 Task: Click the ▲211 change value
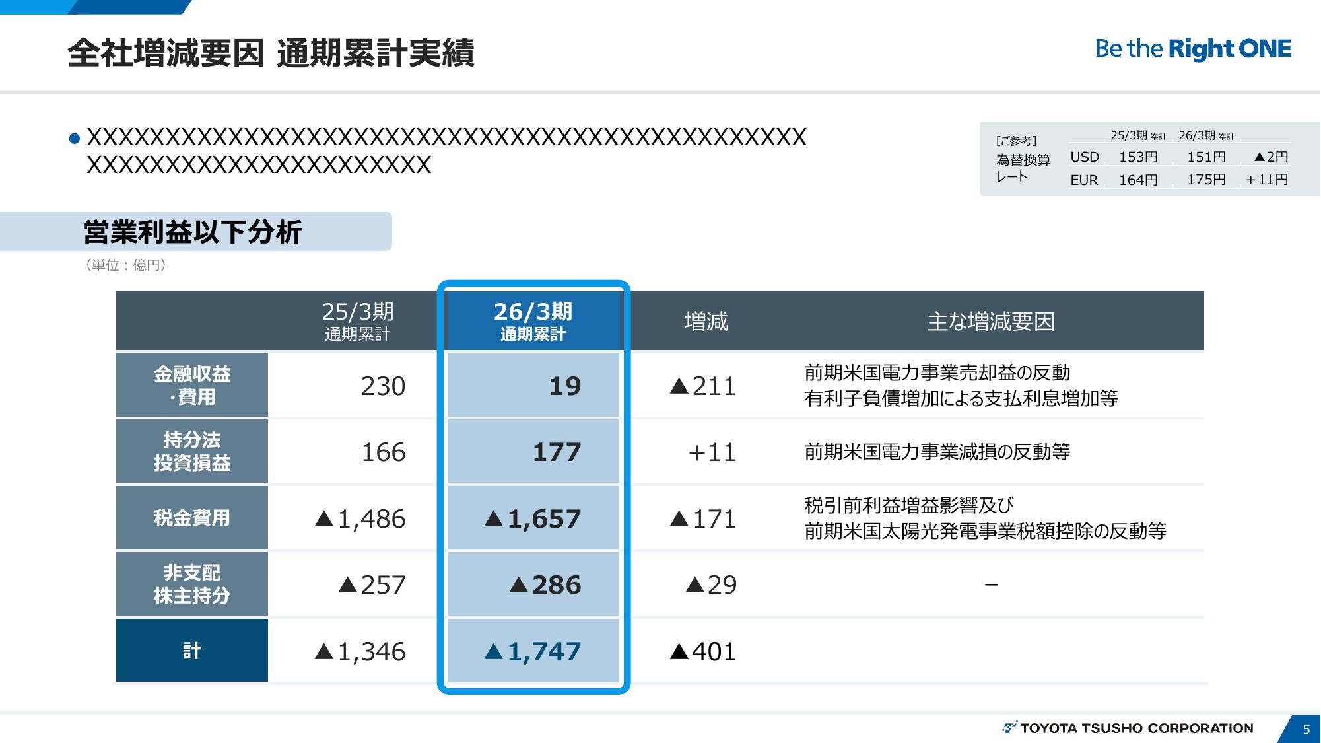(x=702, y=386)
